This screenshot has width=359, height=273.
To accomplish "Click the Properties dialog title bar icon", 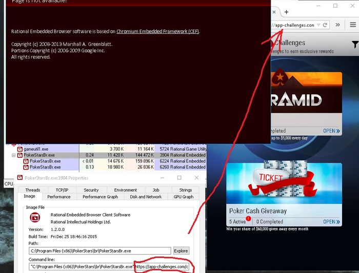I will pyautogui.click(x=20, y=178).
